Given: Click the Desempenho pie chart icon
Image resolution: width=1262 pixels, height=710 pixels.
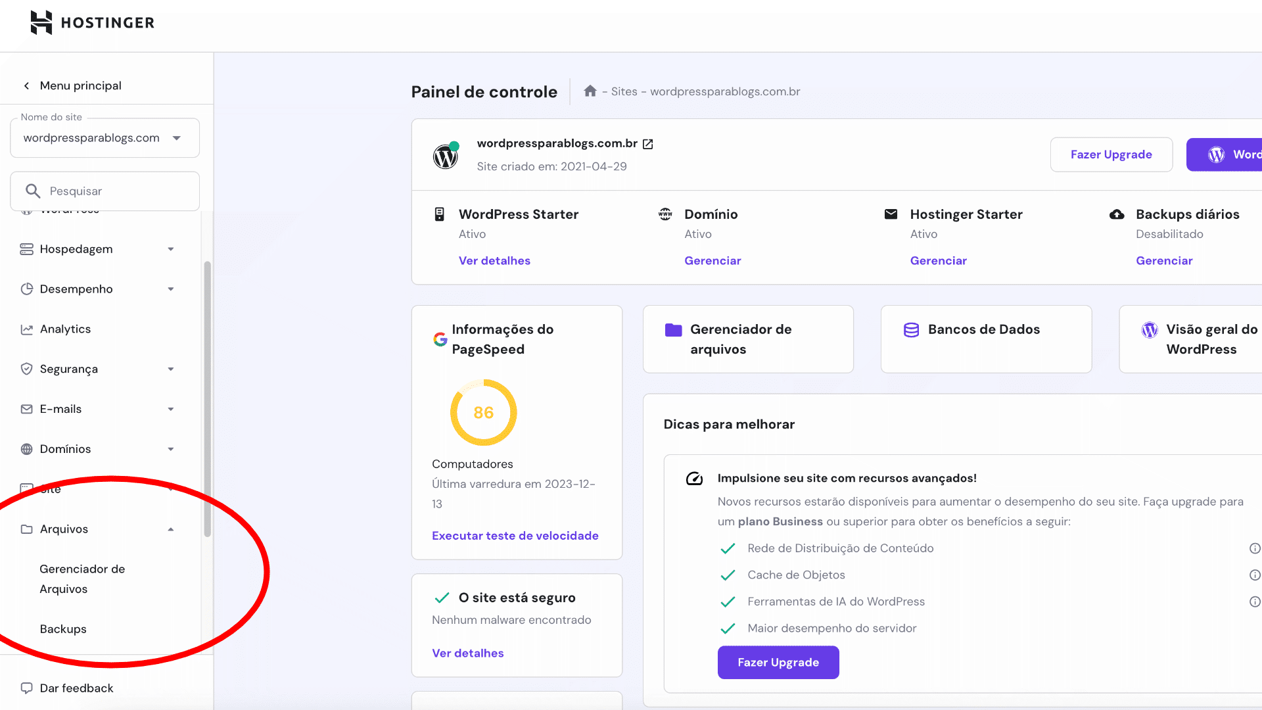Looking at the screenshot, I should (26, 289).
